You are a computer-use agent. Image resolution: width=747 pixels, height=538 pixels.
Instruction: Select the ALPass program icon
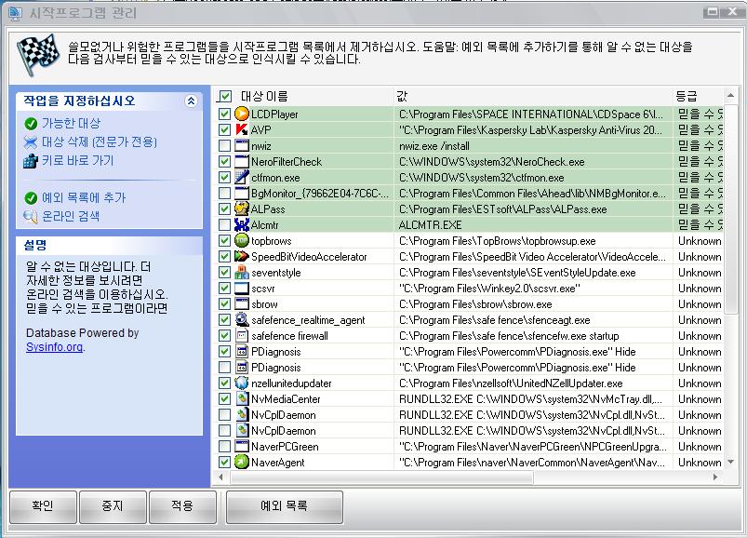click(x=242, y=208)
